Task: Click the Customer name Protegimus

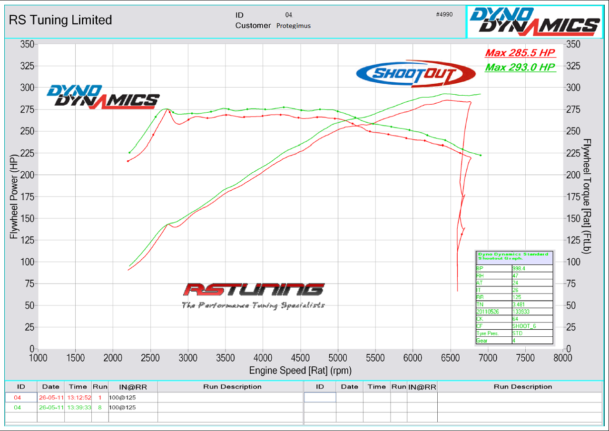Action: (x=293, y=26)
